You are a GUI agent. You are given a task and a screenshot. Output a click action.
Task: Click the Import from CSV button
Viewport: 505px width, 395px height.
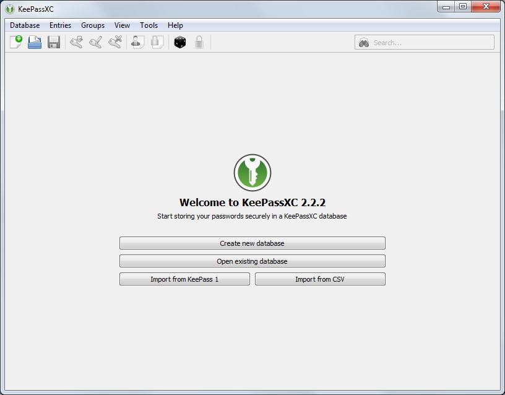(320, 279)
